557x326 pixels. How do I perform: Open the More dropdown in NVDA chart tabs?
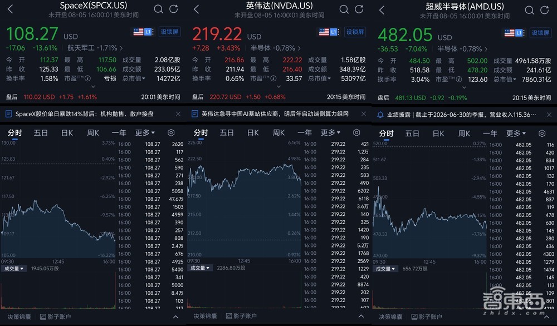[x=330, y=132]
